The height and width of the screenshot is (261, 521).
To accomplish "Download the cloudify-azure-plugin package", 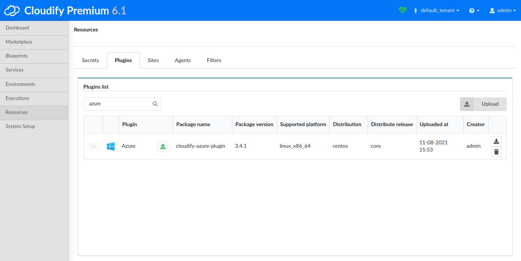I will [x=496, y=141].
